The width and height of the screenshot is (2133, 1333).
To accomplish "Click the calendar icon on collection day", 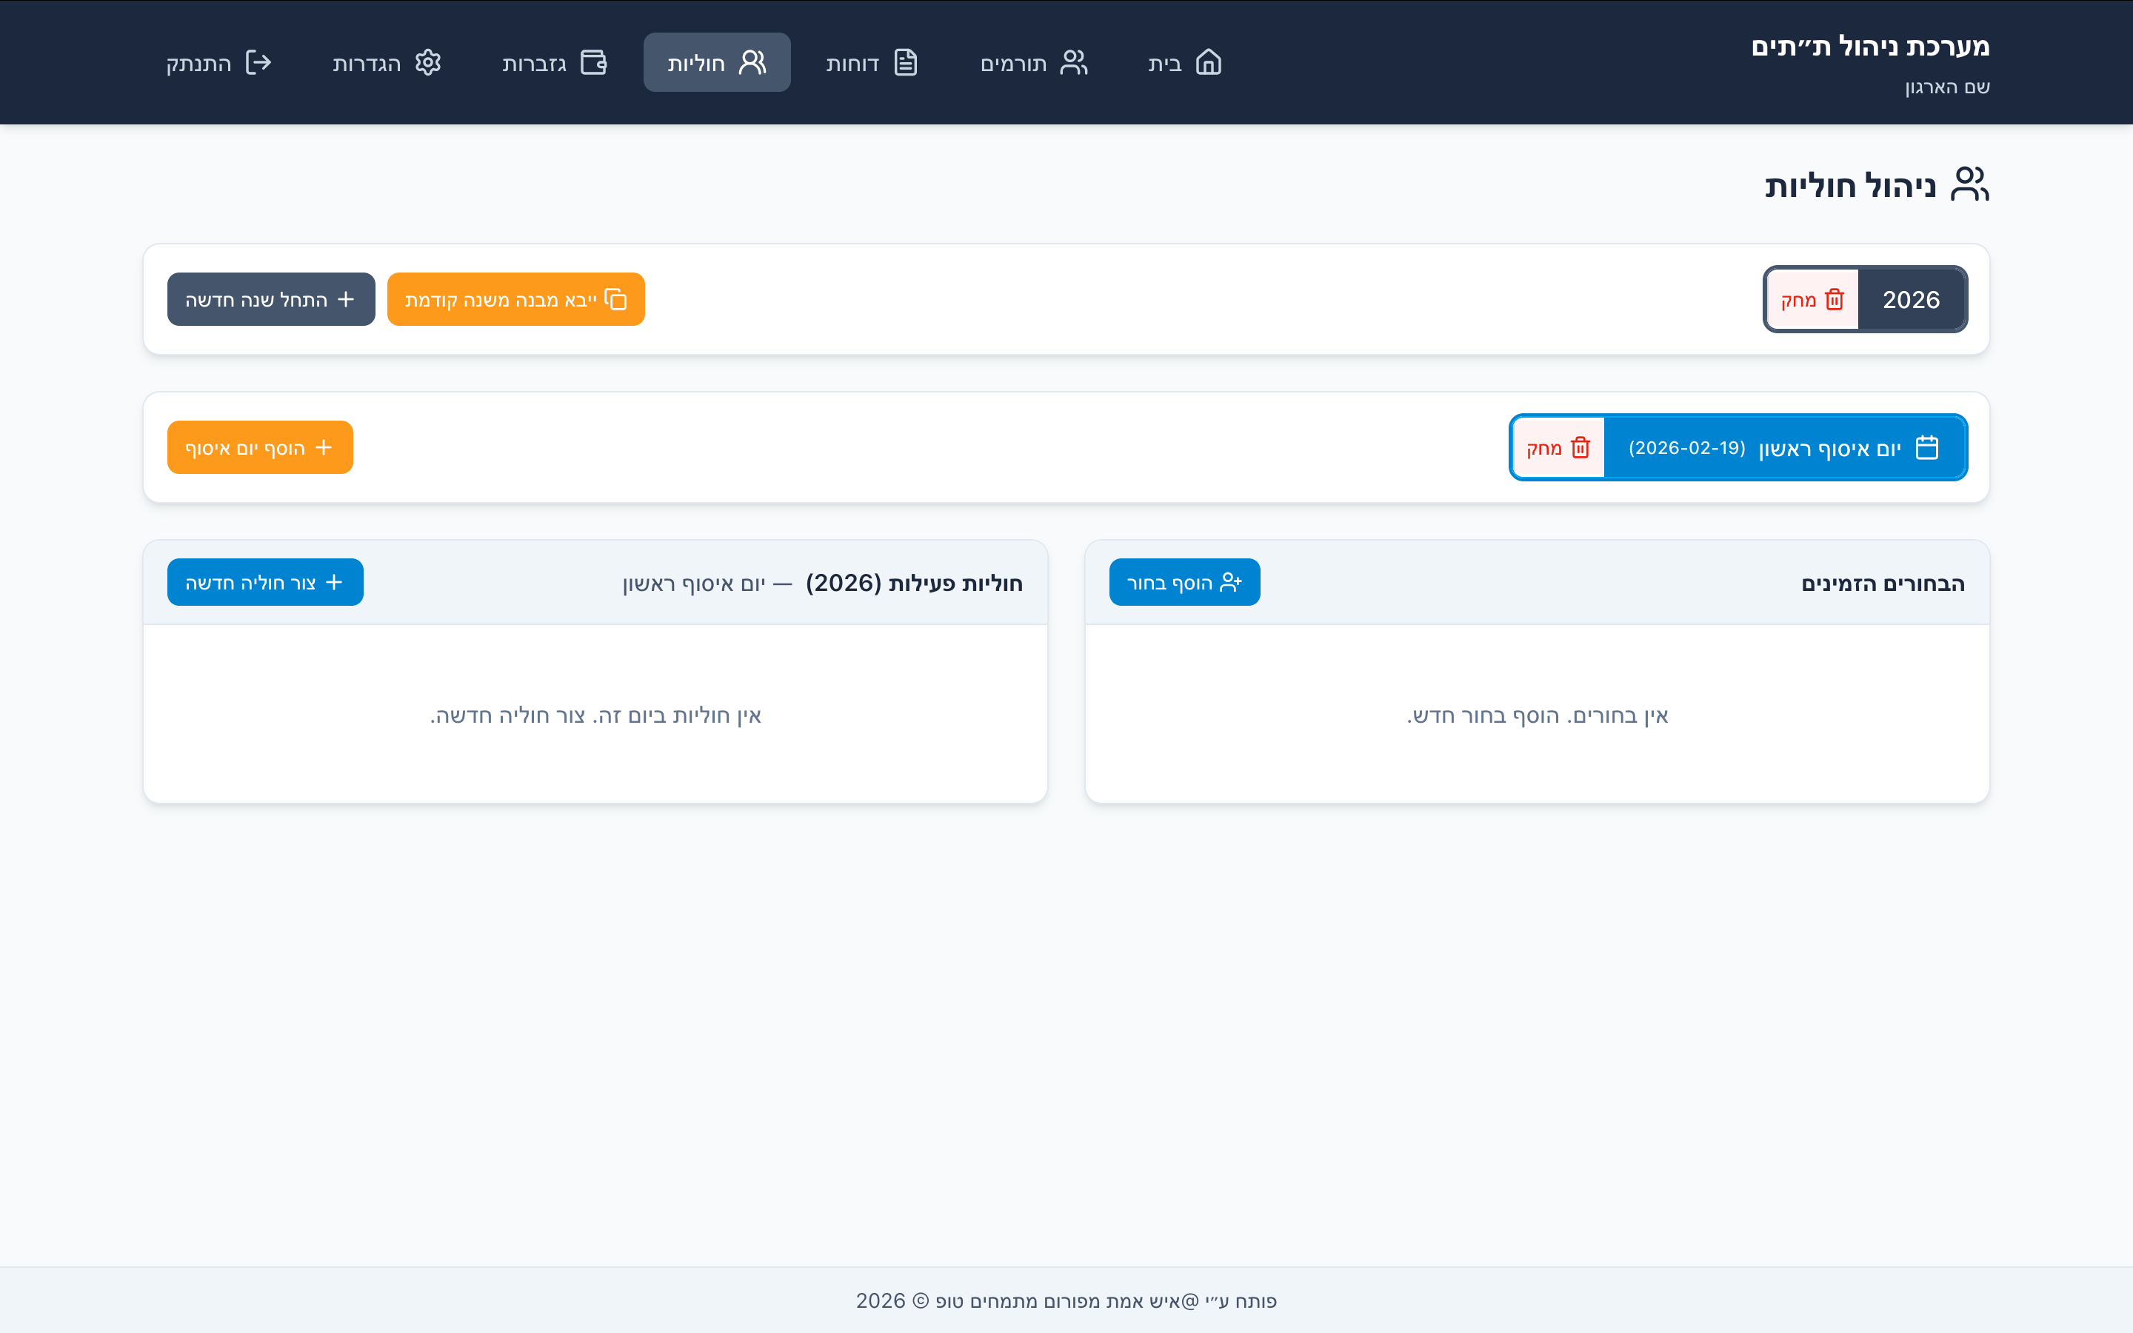I will click(x=1927, y=448).
